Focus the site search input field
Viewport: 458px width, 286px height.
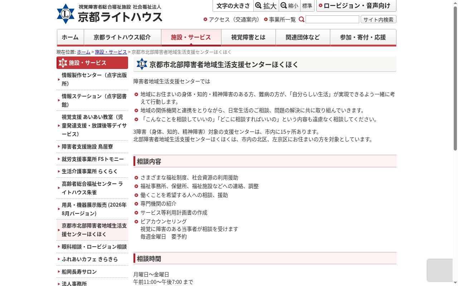[332, 19]
